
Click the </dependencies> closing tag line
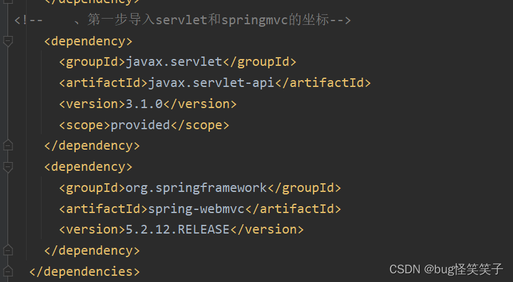point(84,271)
